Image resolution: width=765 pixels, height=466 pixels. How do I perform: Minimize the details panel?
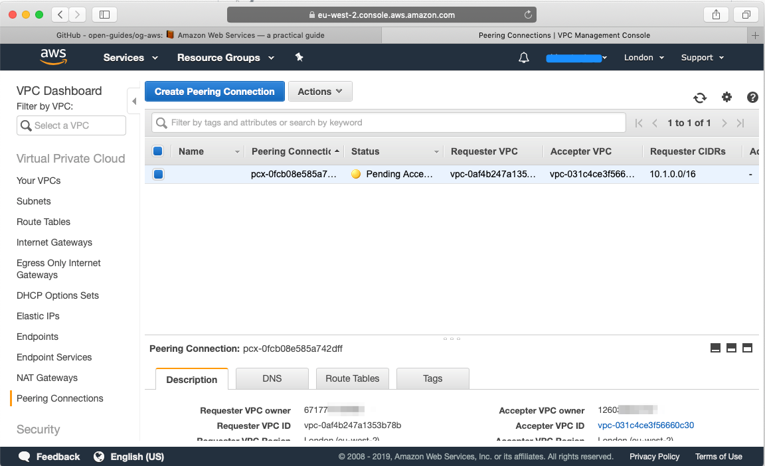pos(715,348)
